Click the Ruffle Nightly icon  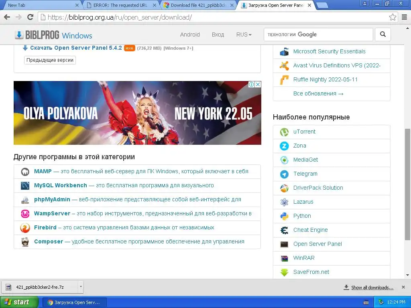click(x=284, y=80)
